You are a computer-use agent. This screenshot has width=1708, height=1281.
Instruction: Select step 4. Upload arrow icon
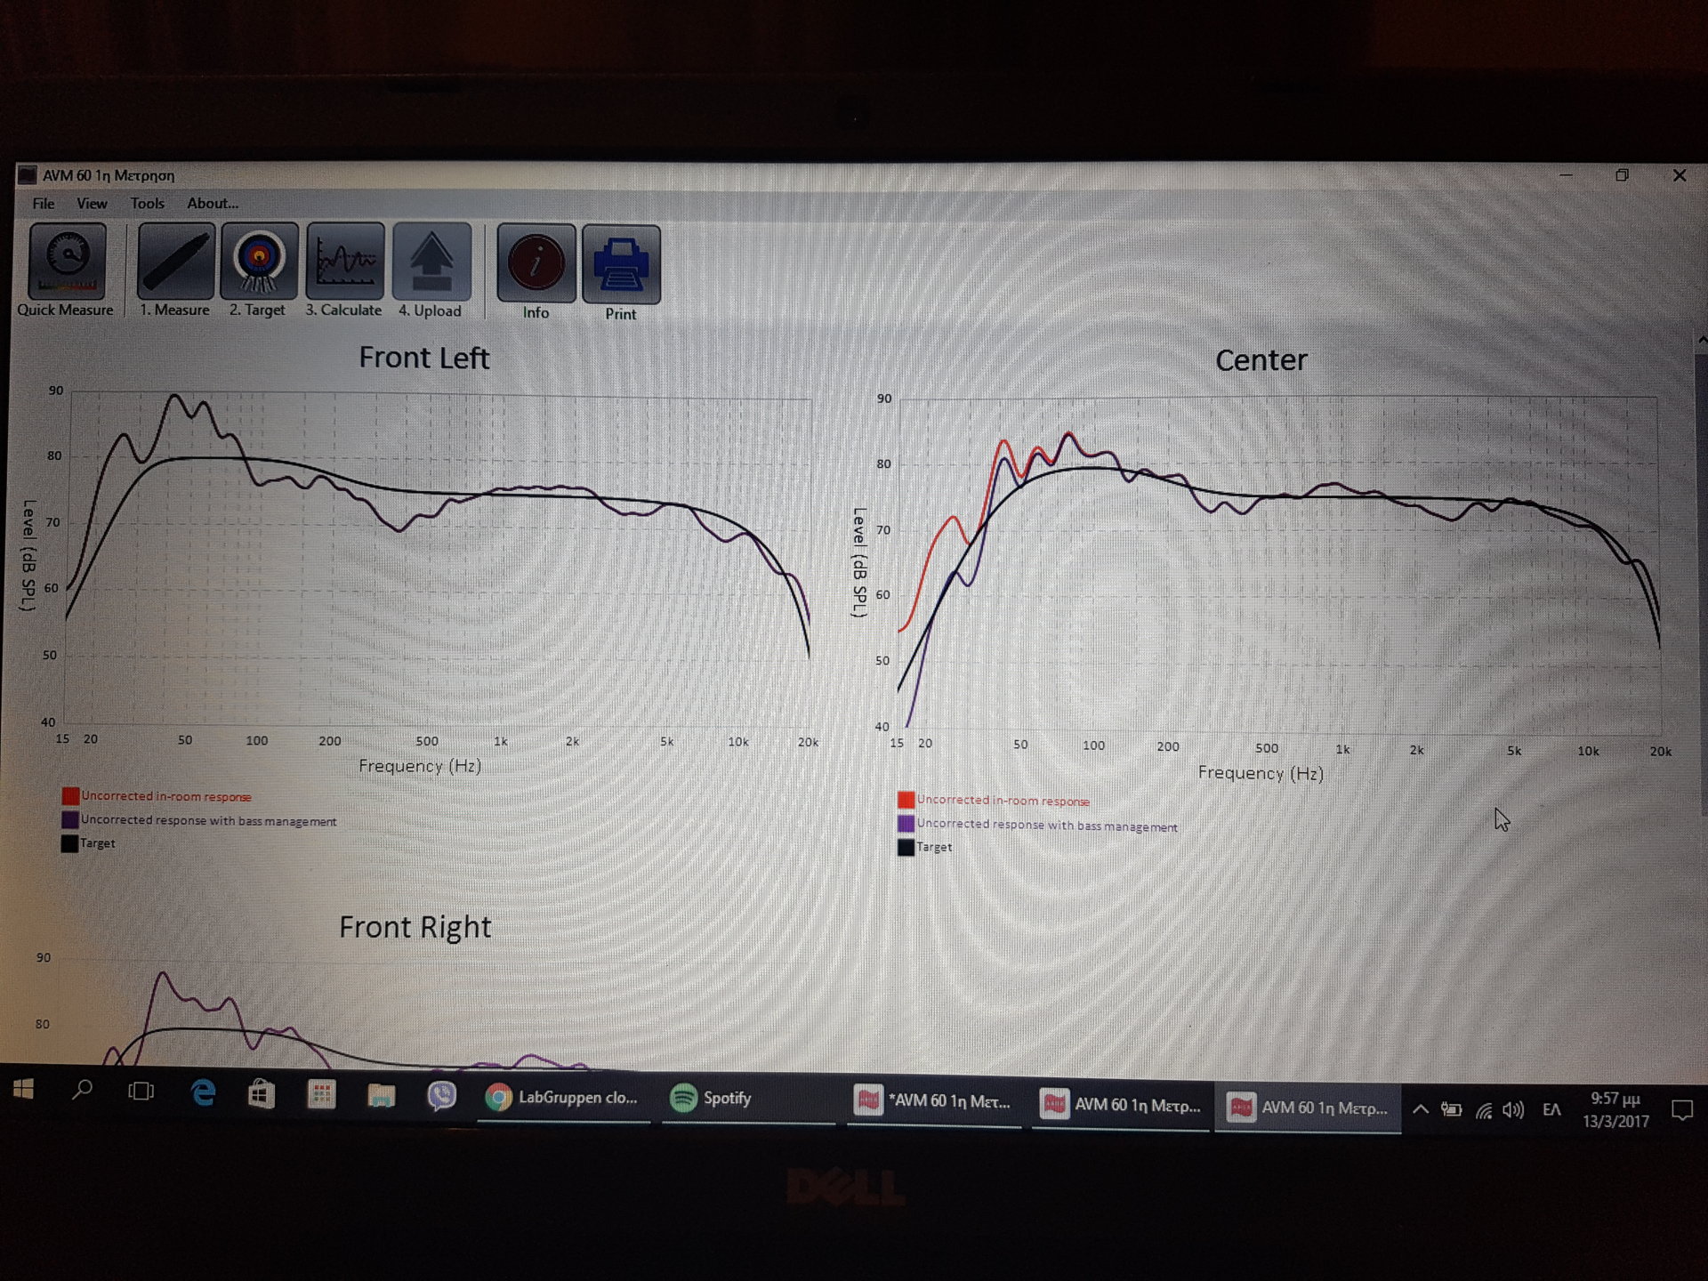coord(431,262)
